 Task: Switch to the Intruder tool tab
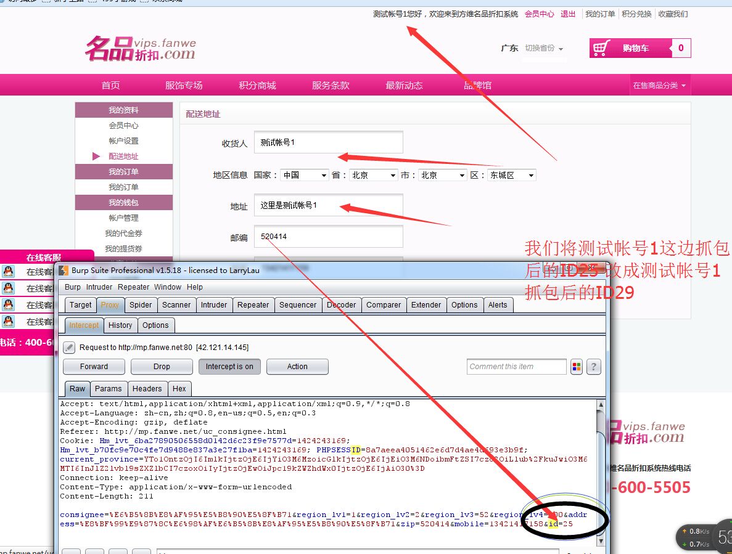214,305
